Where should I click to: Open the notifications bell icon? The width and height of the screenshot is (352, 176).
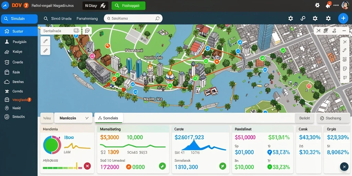click(x=328, y=5)
